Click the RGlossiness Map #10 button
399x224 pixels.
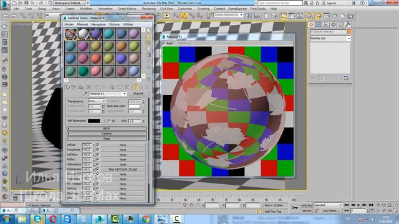point(123,169)
